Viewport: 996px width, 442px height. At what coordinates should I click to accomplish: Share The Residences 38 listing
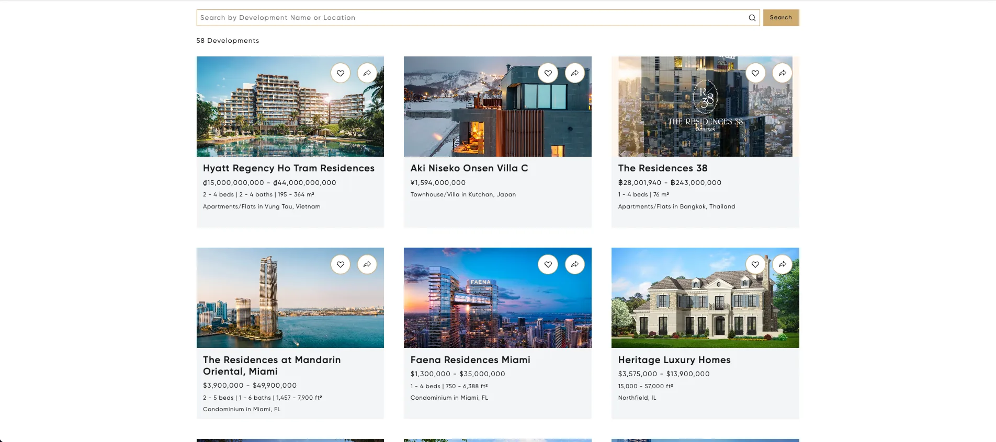tap(783, 73)
